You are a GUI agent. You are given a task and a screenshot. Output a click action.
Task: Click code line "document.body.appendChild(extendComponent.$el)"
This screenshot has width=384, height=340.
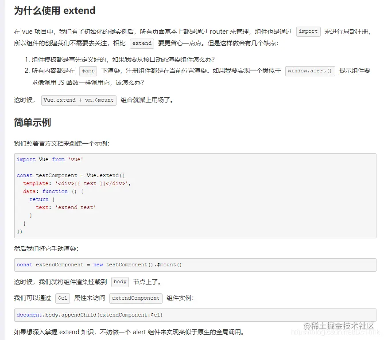[89, 315]
